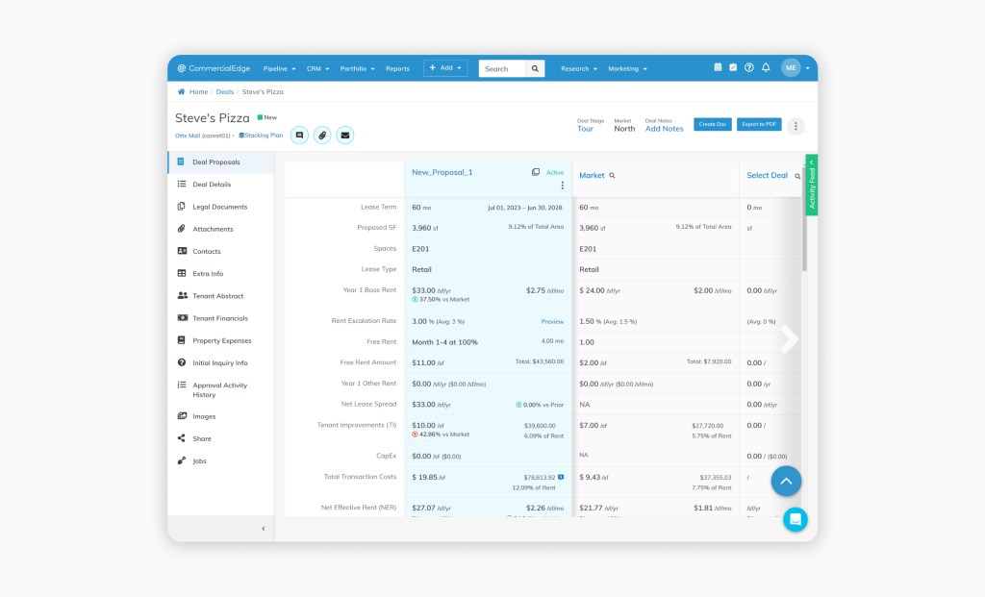Open the Stacking Plan link

(261, 136)
